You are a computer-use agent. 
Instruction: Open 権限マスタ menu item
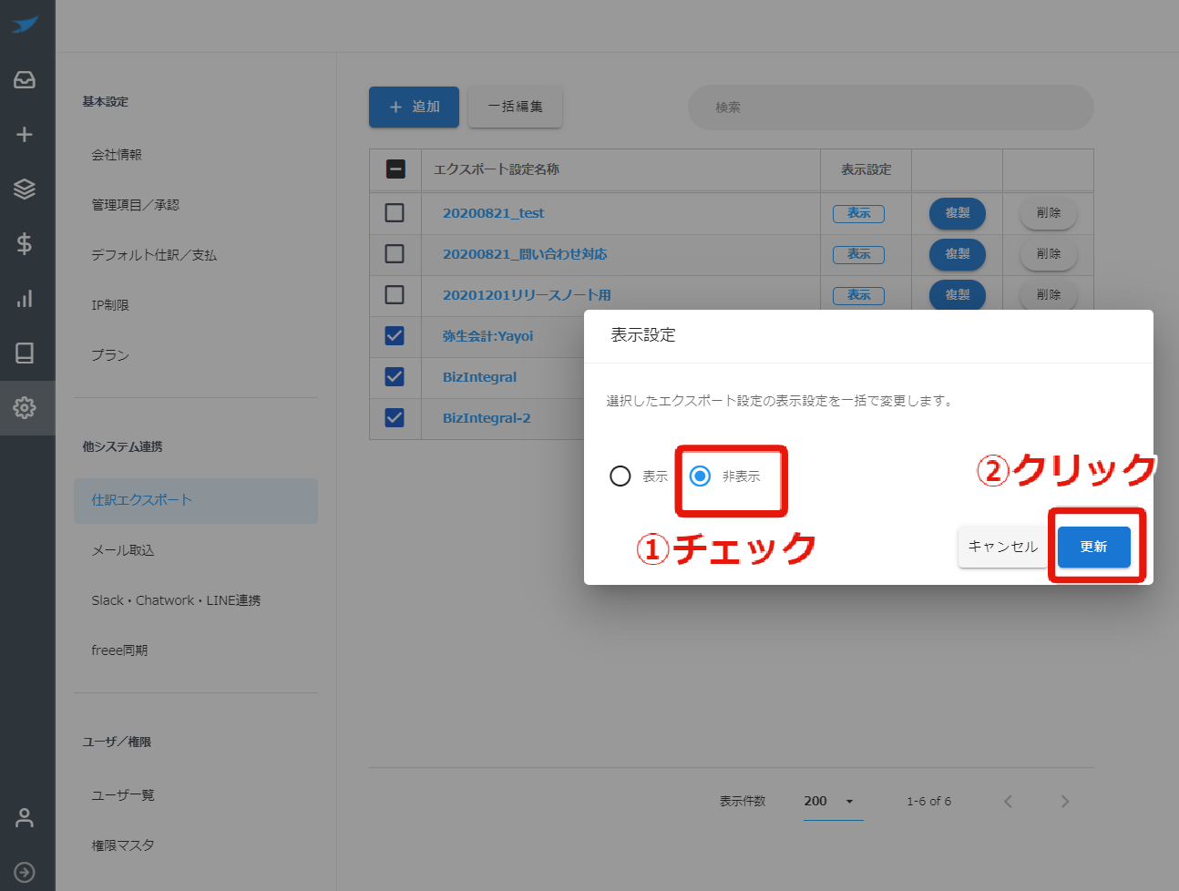coord(123,845)
